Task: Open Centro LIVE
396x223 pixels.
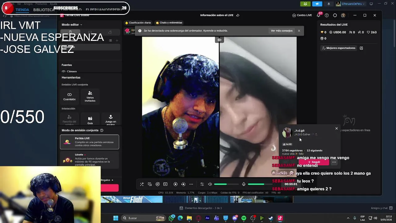Action: [302, 15]
